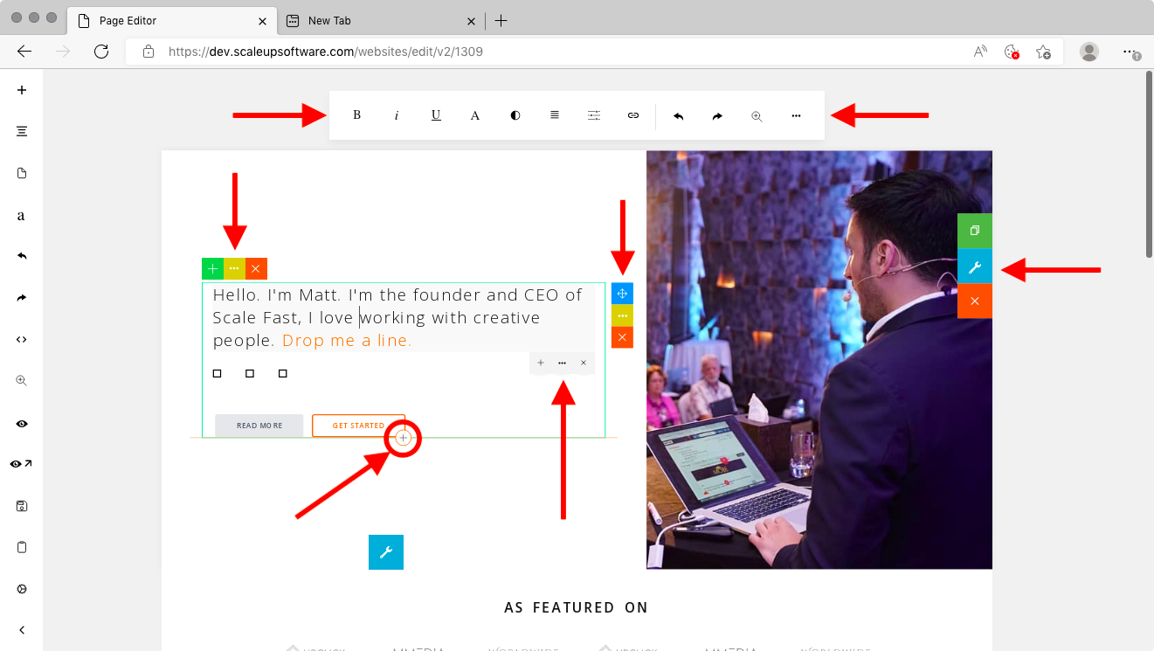Toggle the preview eye icon in sidebar
Screen dimensions: 1154x651
pos(22,423)
